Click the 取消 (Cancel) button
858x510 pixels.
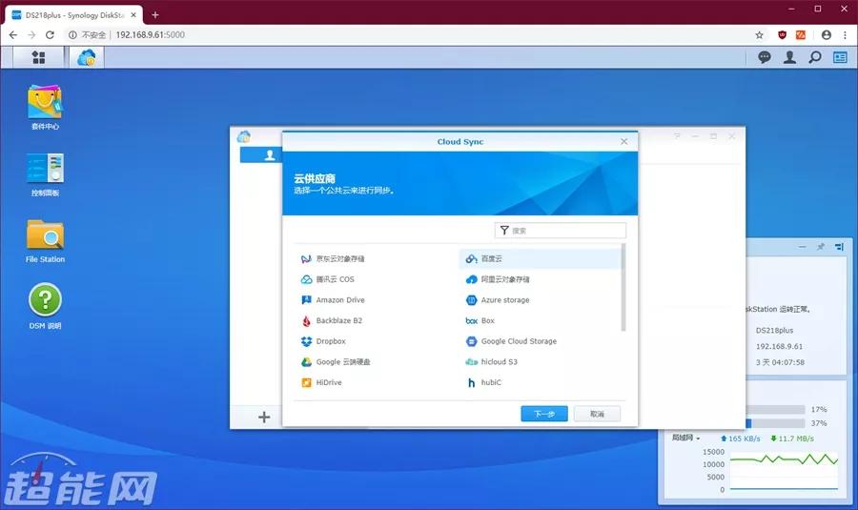click(x=597, y=414)
